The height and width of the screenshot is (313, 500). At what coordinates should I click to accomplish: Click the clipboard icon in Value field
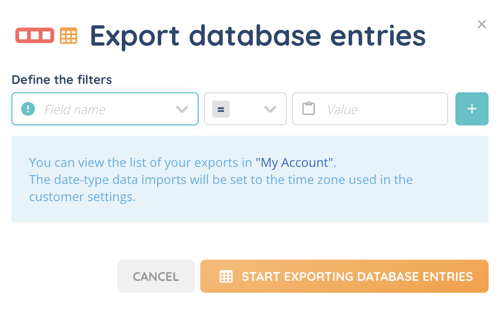pos(309,109)
